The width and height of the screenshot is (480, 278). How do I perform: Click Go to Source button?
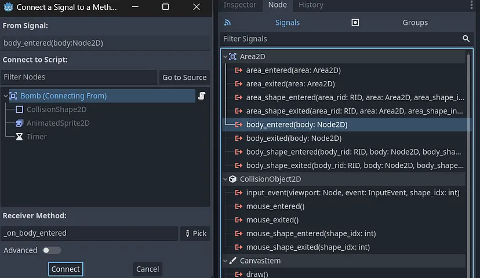(184, 78)
